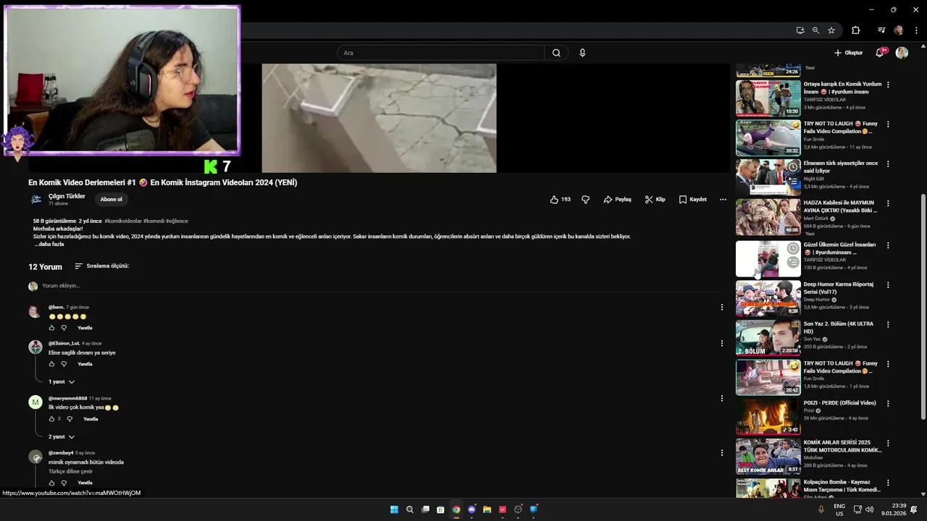Open more actions menu next to Kaydet
The height and width of the screenshot is (521, 927).
[x=723, y=200]
